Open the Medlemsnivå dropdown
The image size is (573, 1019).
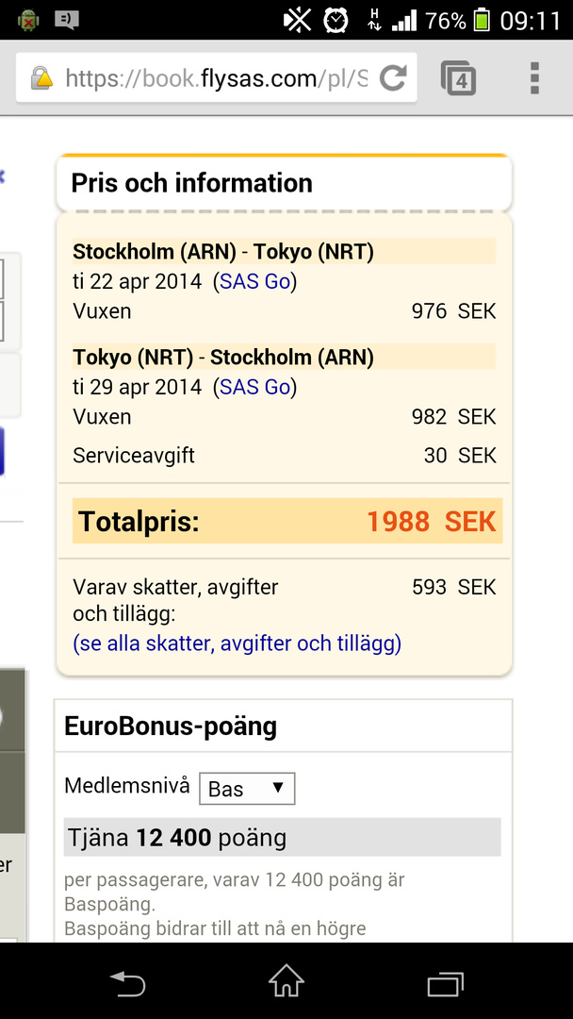click(x=247, y=789)
